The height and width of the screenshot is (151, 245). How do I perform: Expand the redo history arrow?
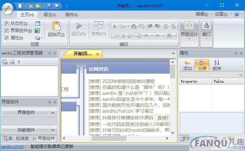[x=164, y=36]
